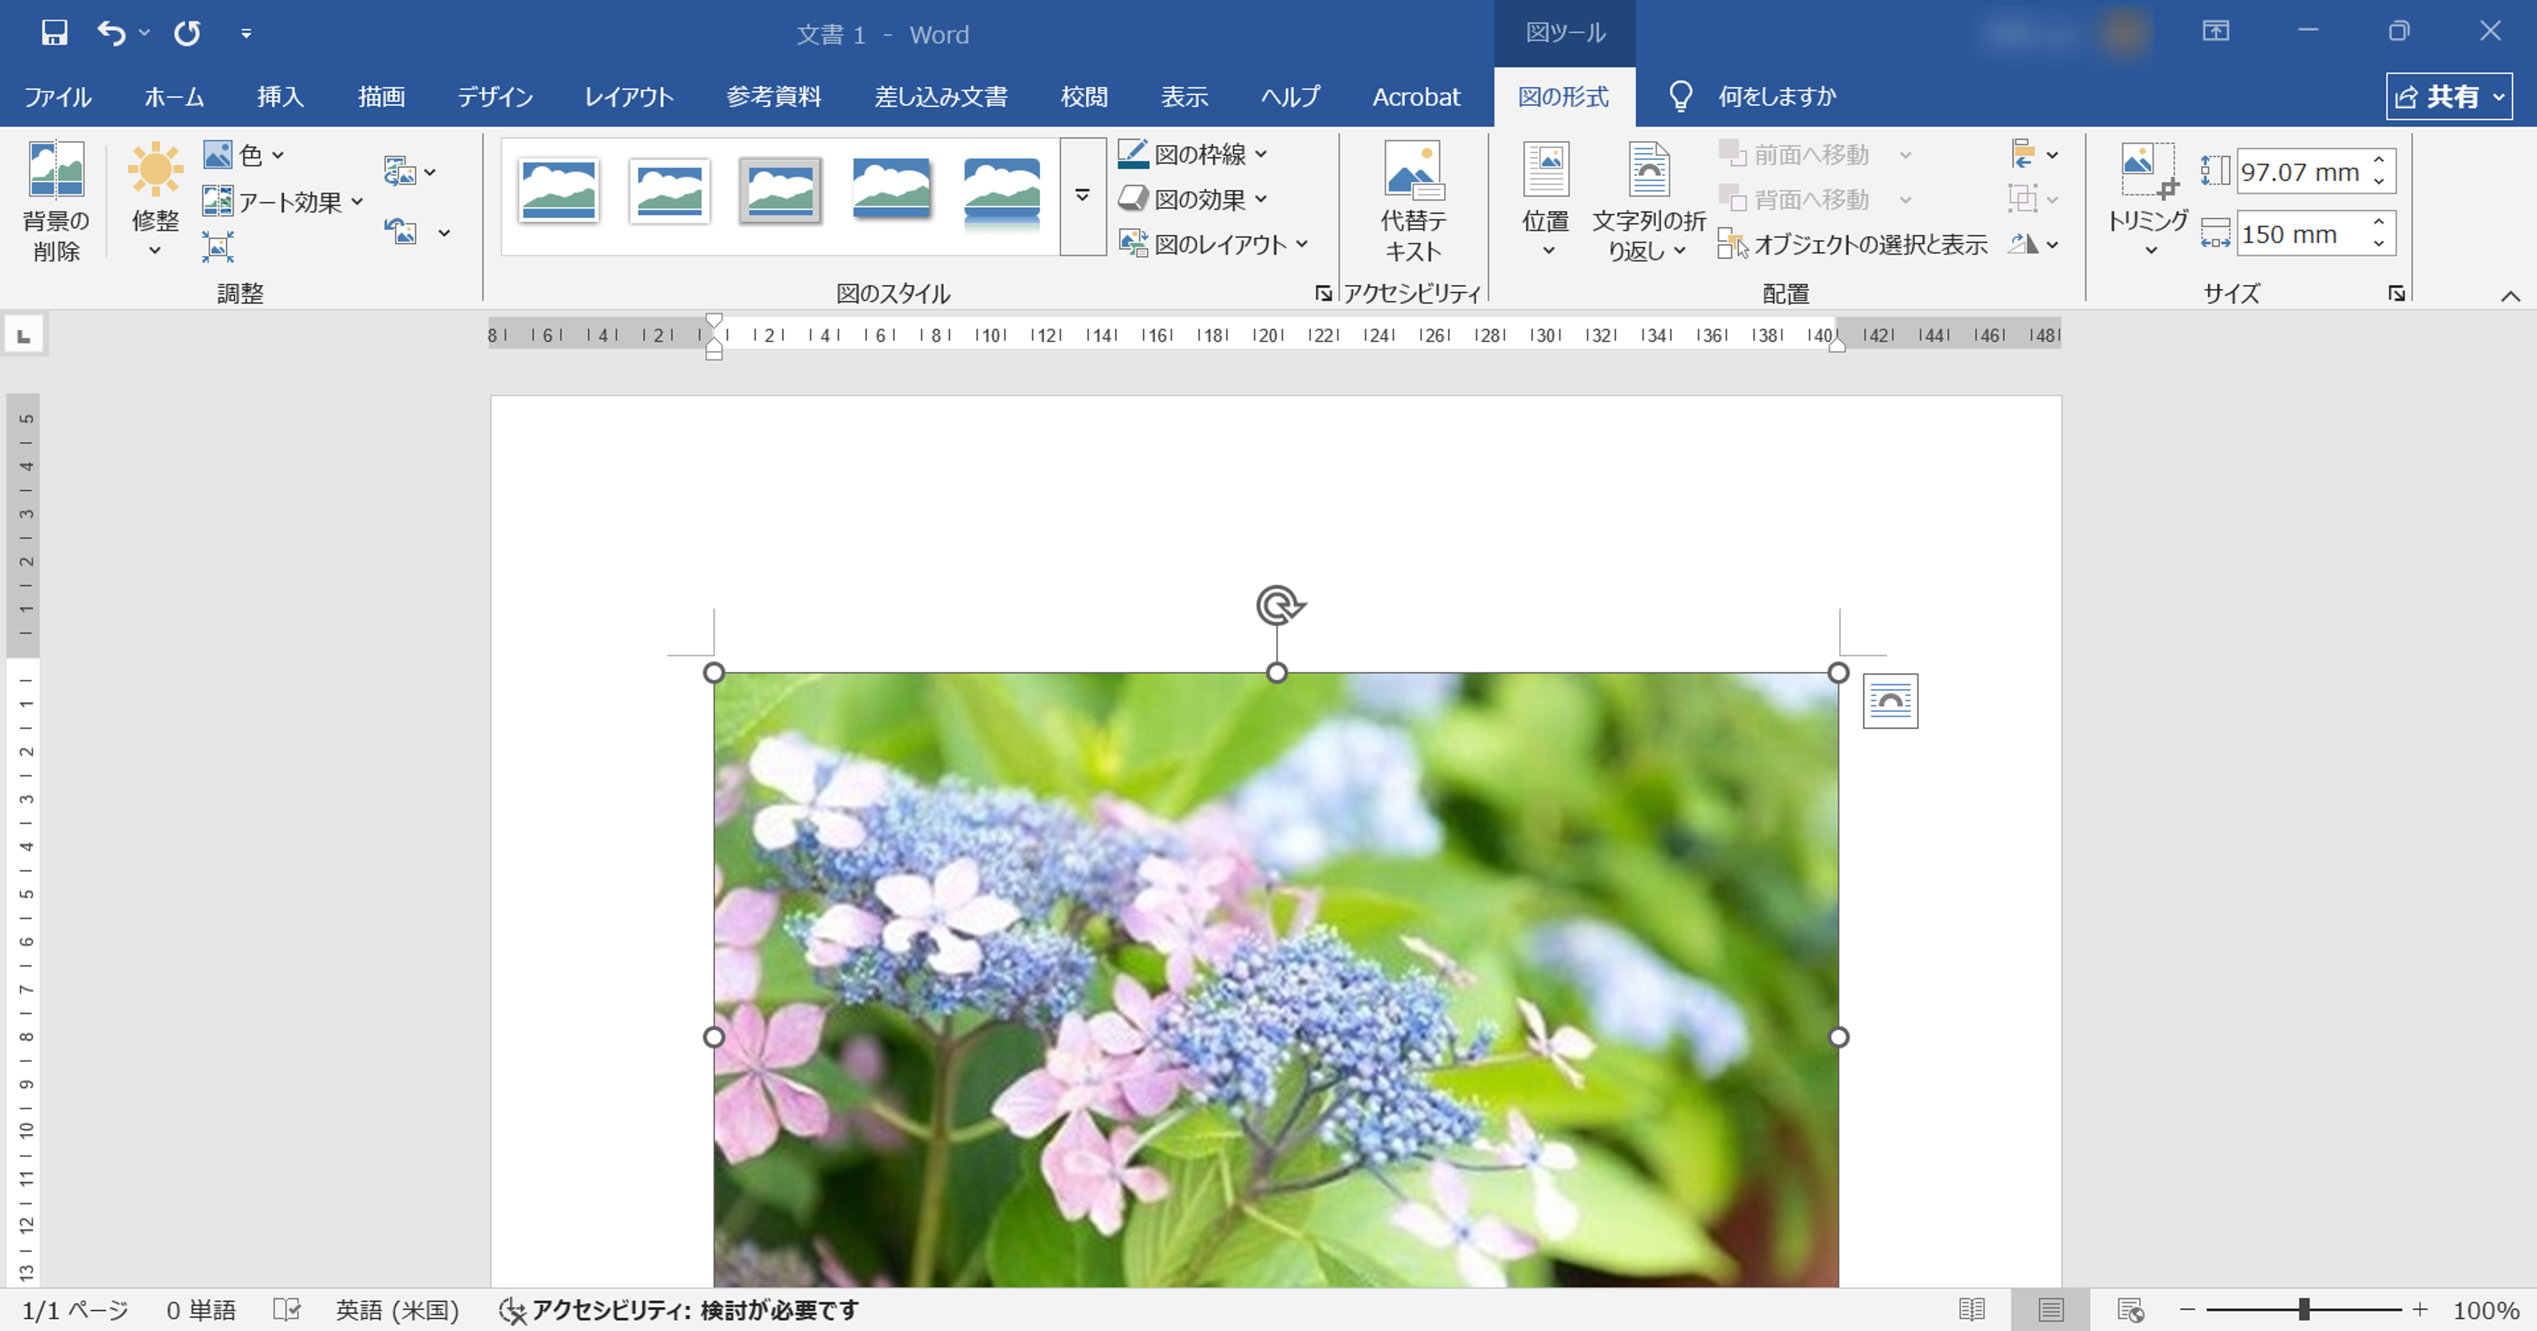Viewport: 2537px width, 1331px height.
Task: Switch to the デザイン tab
Action: point(495,96)
